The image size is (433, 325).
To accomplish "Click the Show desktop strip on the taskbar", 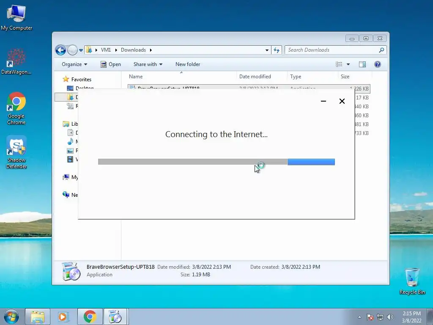I will click(x=430, y=317).
